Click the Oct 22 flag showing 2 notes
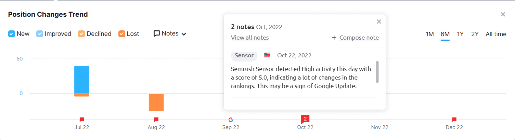This screenshot has height=140, width=515. [x=305, y=119]
